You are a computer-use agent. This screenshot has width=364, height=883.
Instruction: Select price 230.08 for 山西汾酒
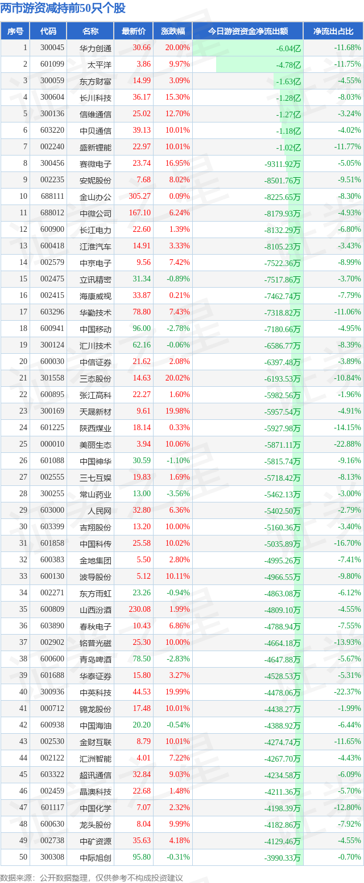point(140,610)
